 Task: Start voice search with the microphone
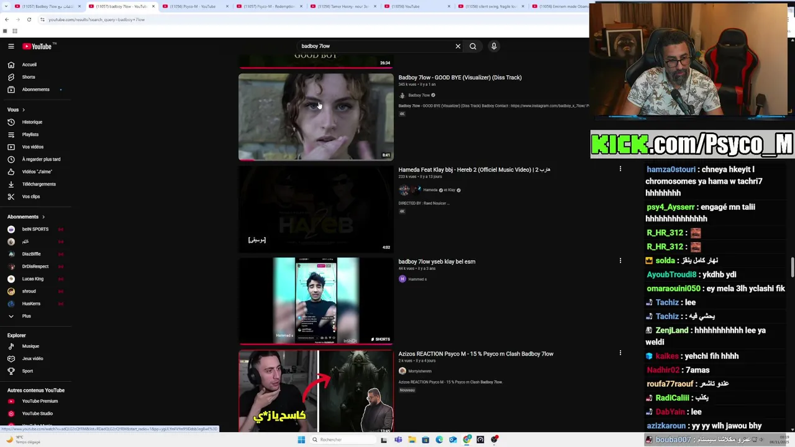click(x=494, y=46)
